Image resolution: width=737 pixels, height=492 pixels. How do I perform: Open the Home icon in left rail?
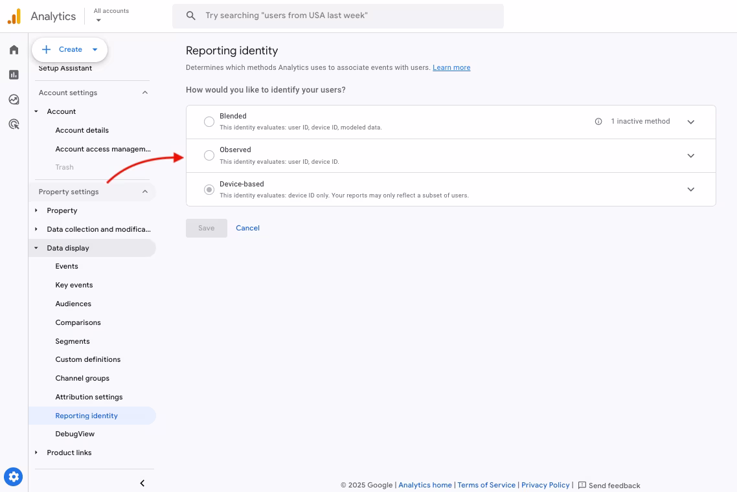(x=14, y=50)
